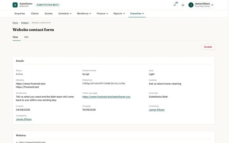Click the Substitutoo logo icon
The image size is (229, 143).
(x=15, y=5)
